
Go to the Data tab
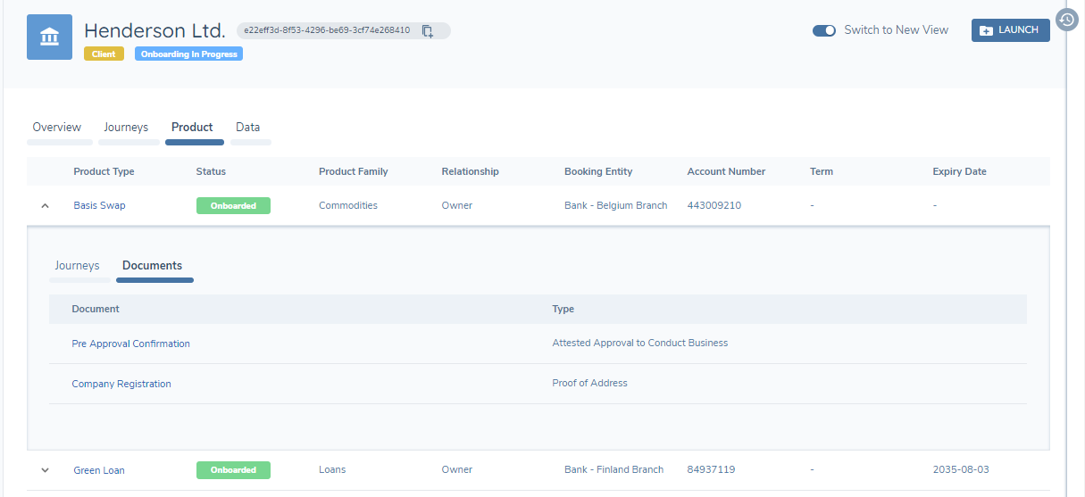248,128
